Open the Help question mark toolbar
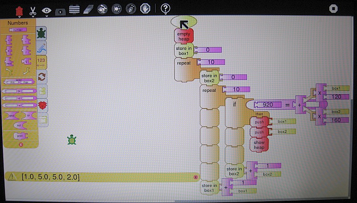The image size is (357, 203). click(166, 9)
